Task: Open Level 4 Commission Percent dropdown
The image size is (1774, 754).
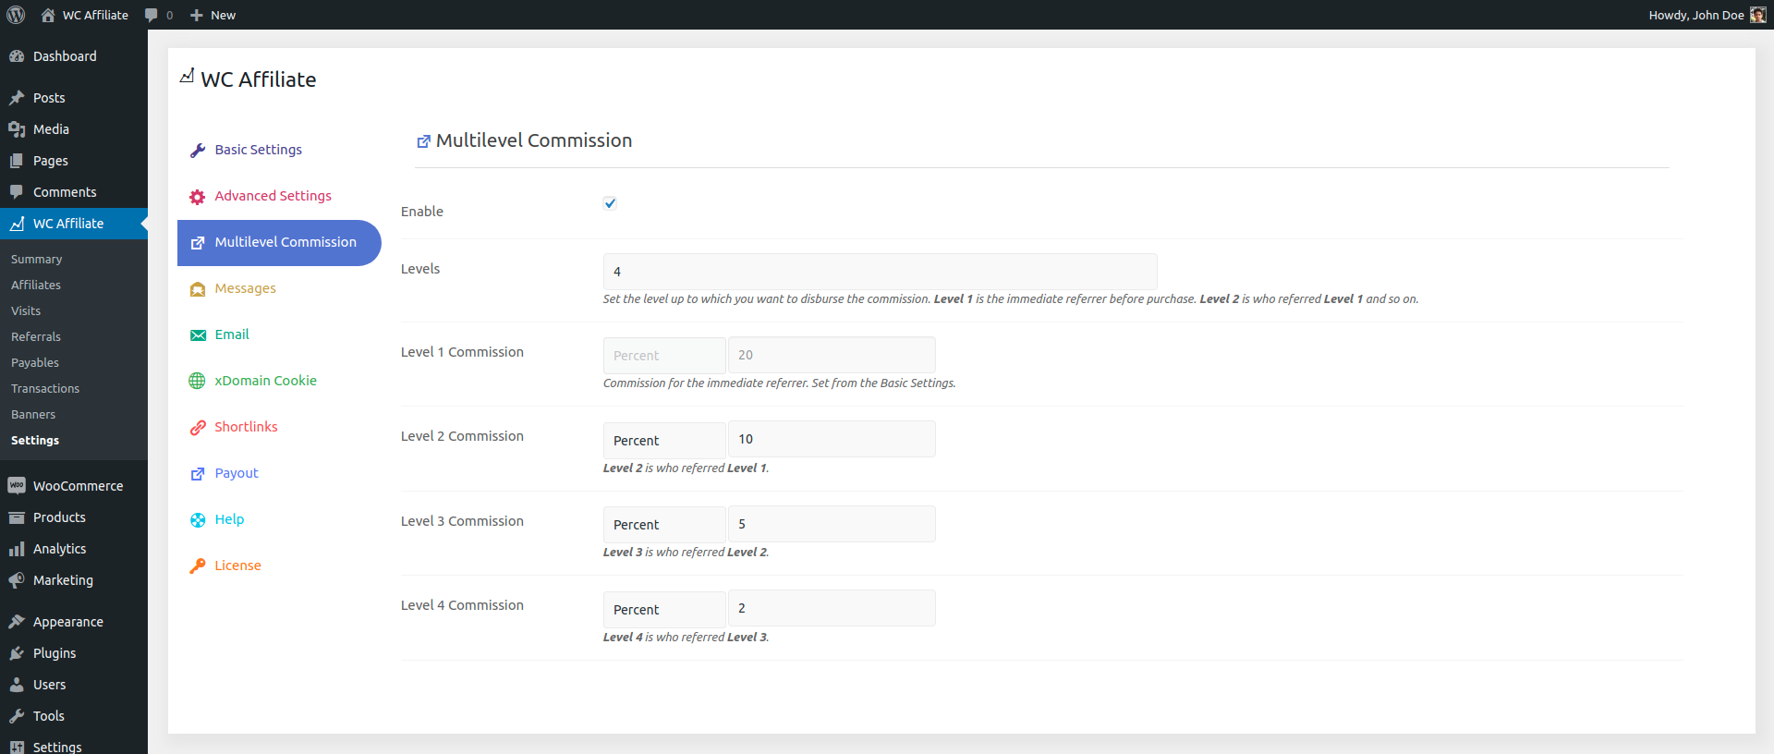Action: (664, 609)
